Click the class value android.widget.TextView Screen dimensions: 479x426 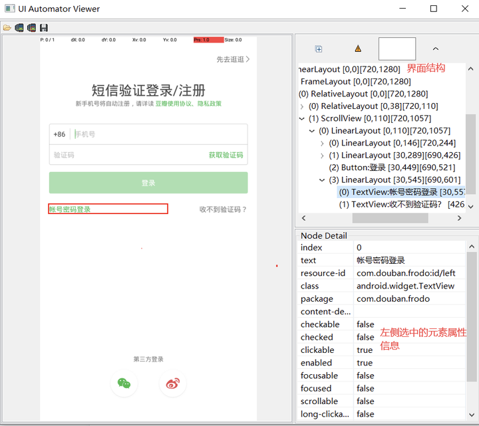[x=405, y=286]
